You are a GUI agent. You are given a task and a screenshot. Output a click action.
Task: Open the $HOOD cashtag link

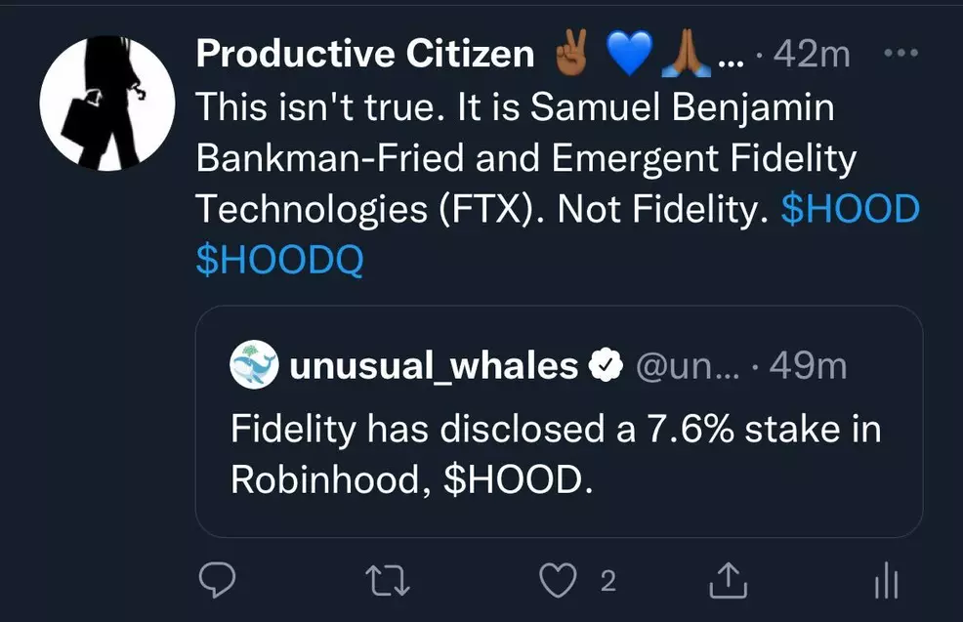tap(851, 209)
